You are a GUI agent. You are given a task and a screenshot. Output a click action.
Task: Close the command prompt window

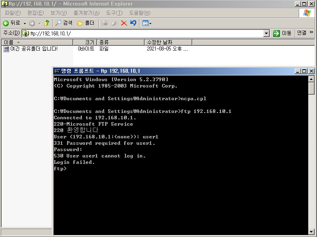311,71
